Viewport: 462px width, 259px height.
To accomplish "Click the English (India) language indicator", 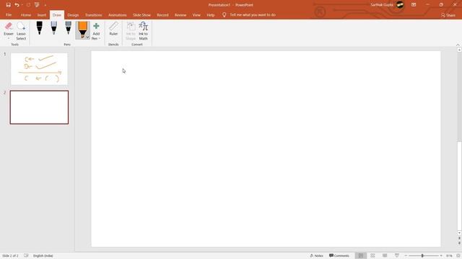I will click(43, 256).
